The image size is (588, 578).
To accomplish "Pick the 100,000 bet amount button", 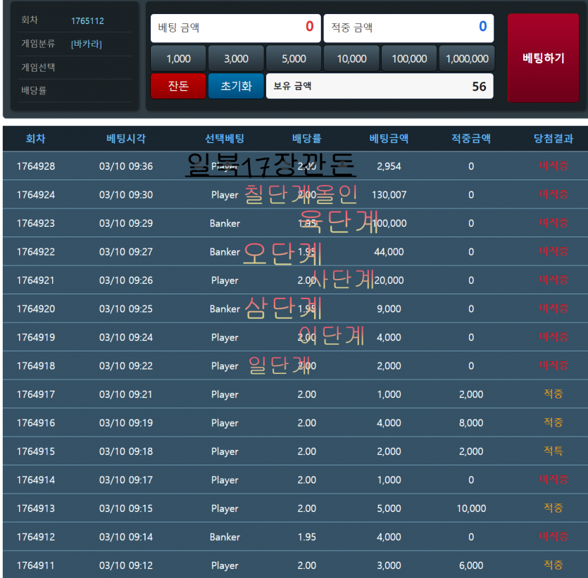I will [x=409, y=58].
